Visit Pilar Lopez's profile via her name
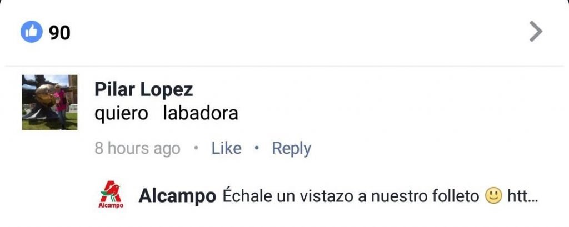 (x=144, y=89)
